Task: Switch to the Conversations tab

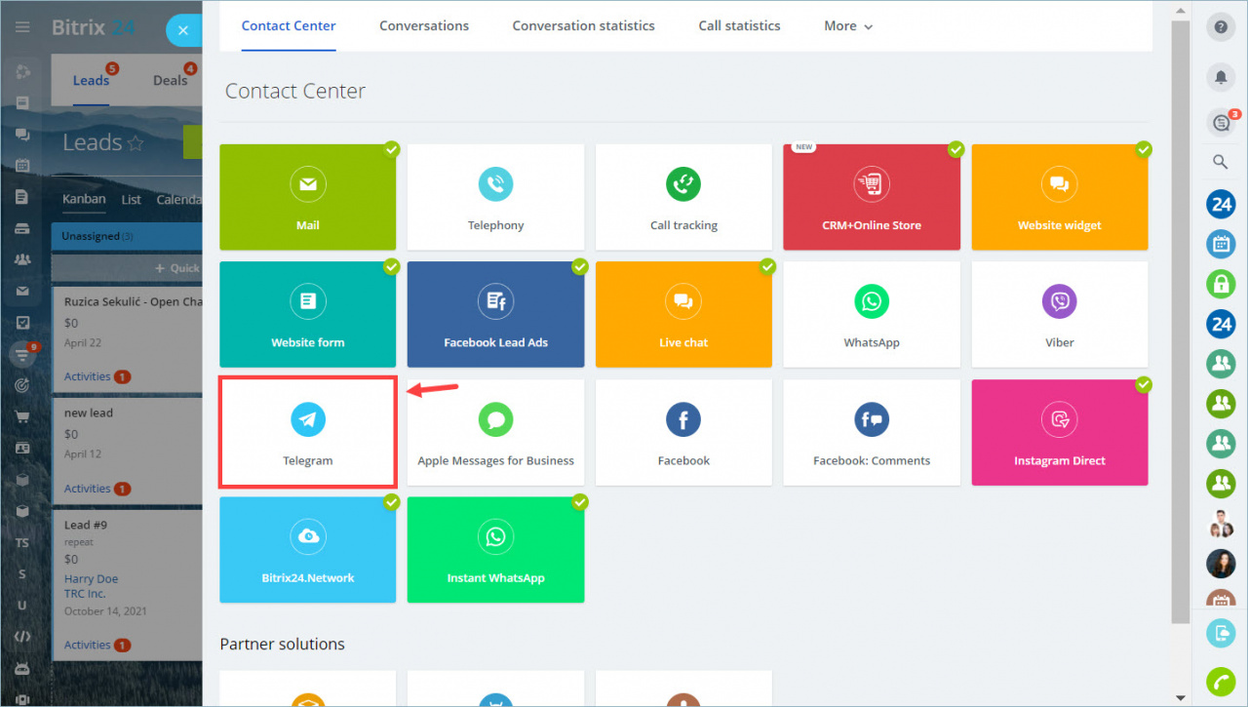Action: [424, 25]
